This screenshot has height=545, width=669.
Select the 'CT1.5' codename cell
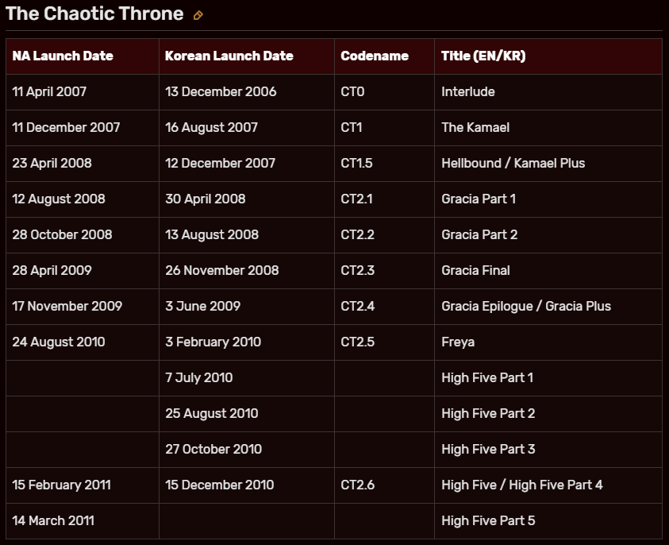click(356, 164)
